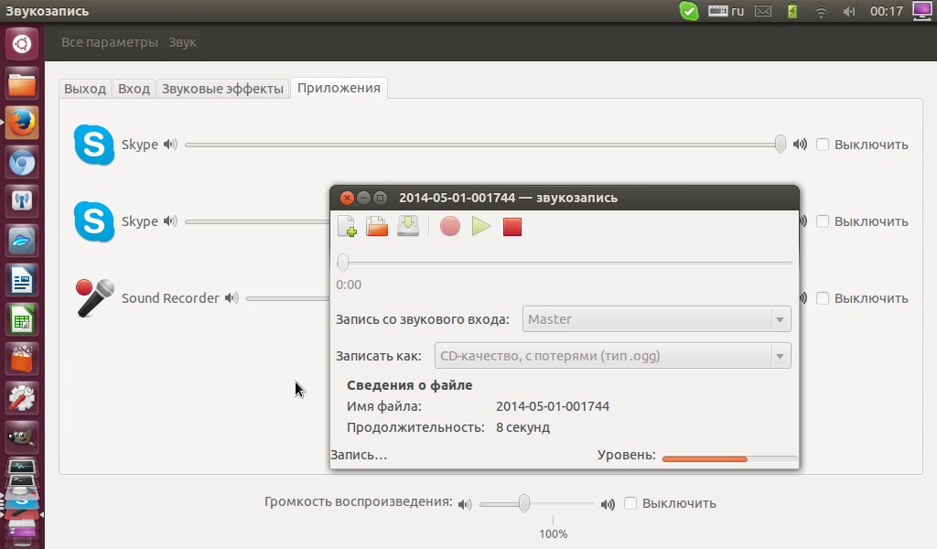
Task: Click the green checkmark tray icon
Action: tap(688, 11)
